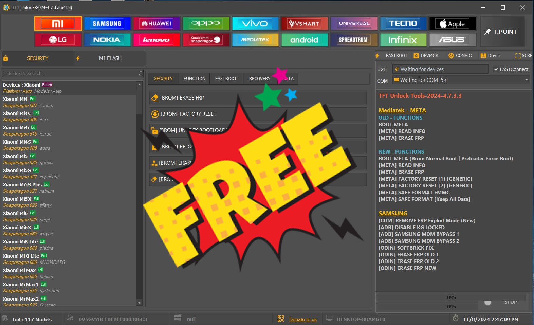Click the device search text field
The image size is (534, 325).
[70, 73]
